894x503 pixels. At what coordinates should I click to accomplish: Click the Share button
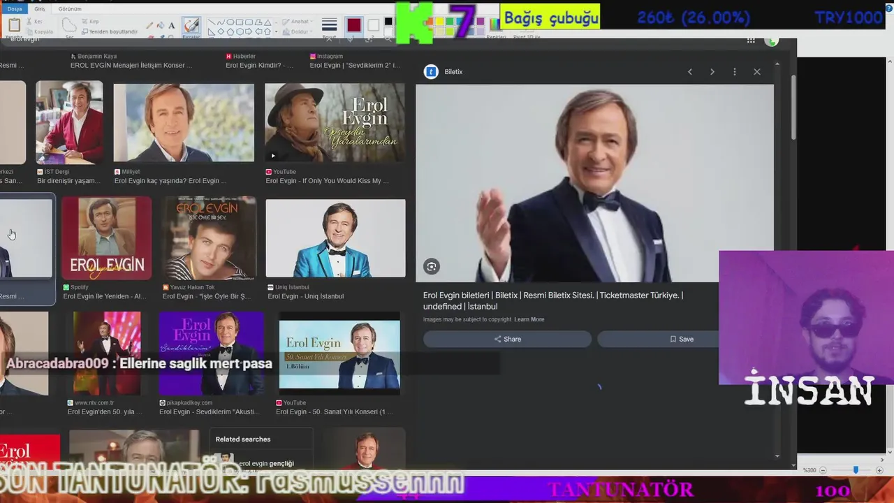coord(507,339)
